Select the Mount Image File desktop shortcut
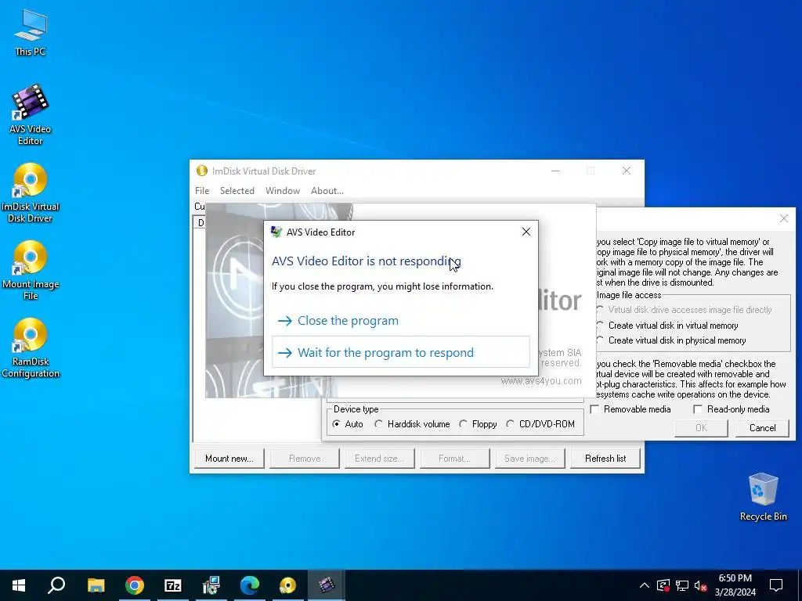This screenshot has width=802, height=601. (31, 270)
